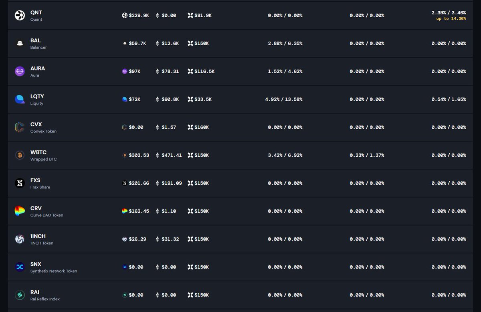Open the WBTC token name
Image resolution: width=481 pixels, height=312 pixels.
(x=38, y=152)
